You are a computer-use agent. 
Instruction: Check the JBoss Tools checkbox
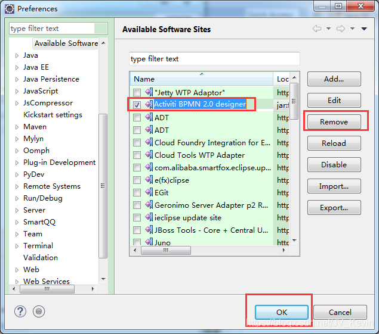(x=137, y=230)
